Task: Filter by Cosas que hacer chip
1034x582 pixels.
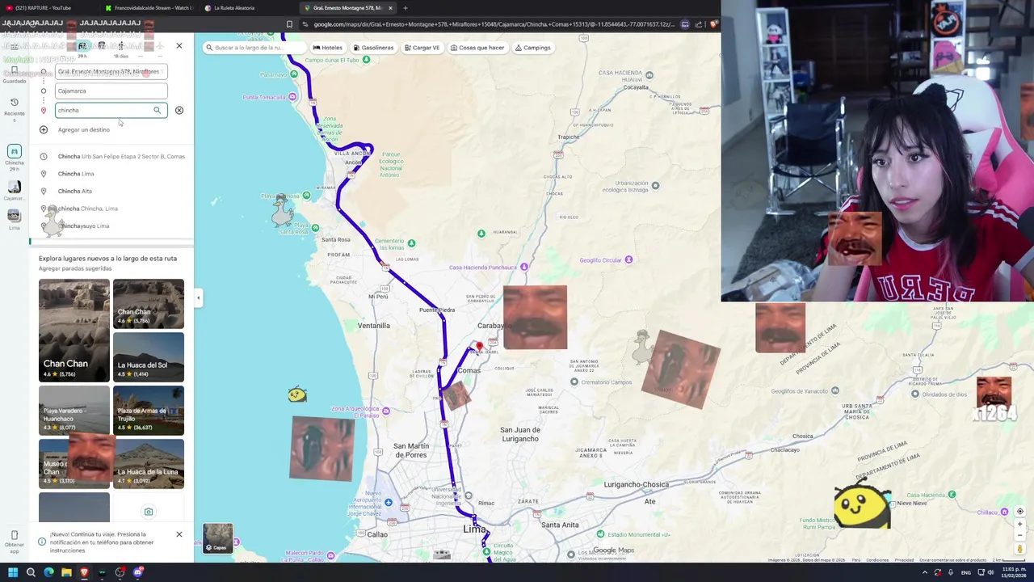Action: [477, 48]
